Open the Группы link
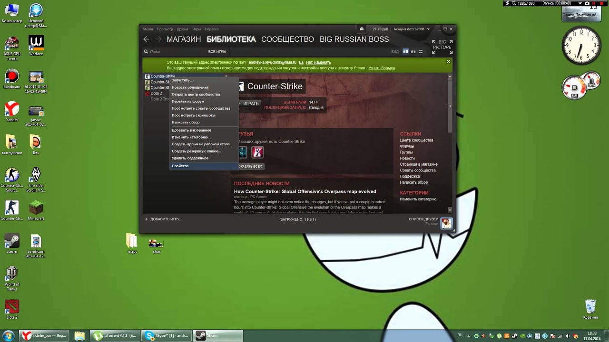Image resolution: width=609 pixels, height=342 pixels. 406,152
